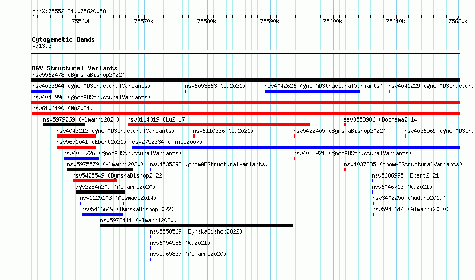Select thin blue span of nsv1125103
Viewport: 475px width, 280px height.
pos(102,203)
